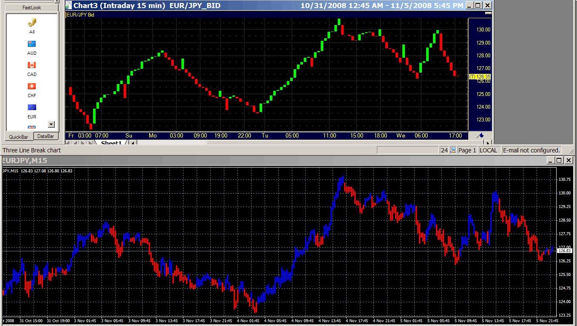This screenshot has height=326, width=577.
Task: Click the 'Mo' day label on Chart3 axis
Action: point(153,135)
